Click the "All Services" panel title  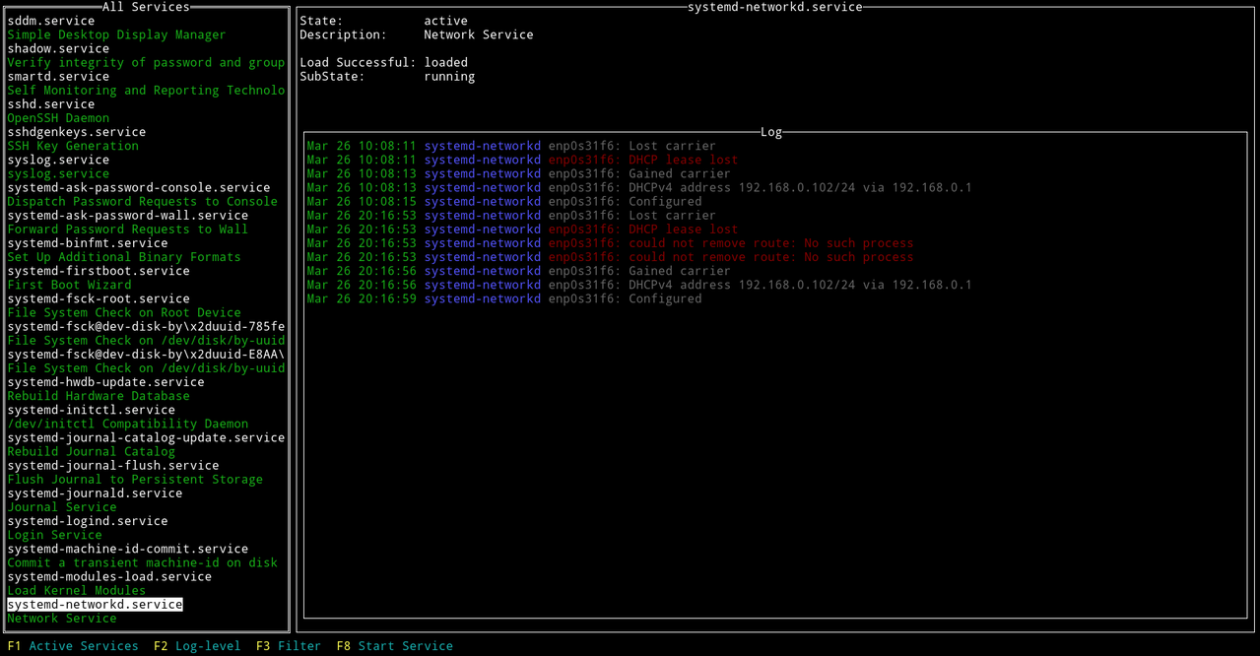coord(146,7)
